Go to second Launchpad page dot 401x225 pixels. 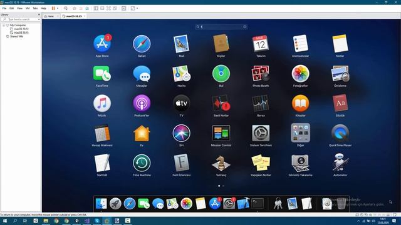click(x=223, y=186)
